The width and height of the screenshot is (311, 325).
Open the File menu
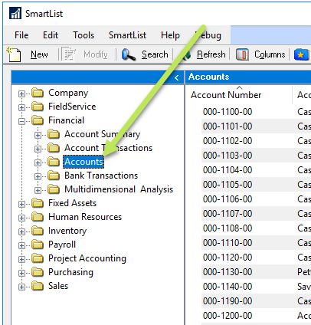point(21,35)
